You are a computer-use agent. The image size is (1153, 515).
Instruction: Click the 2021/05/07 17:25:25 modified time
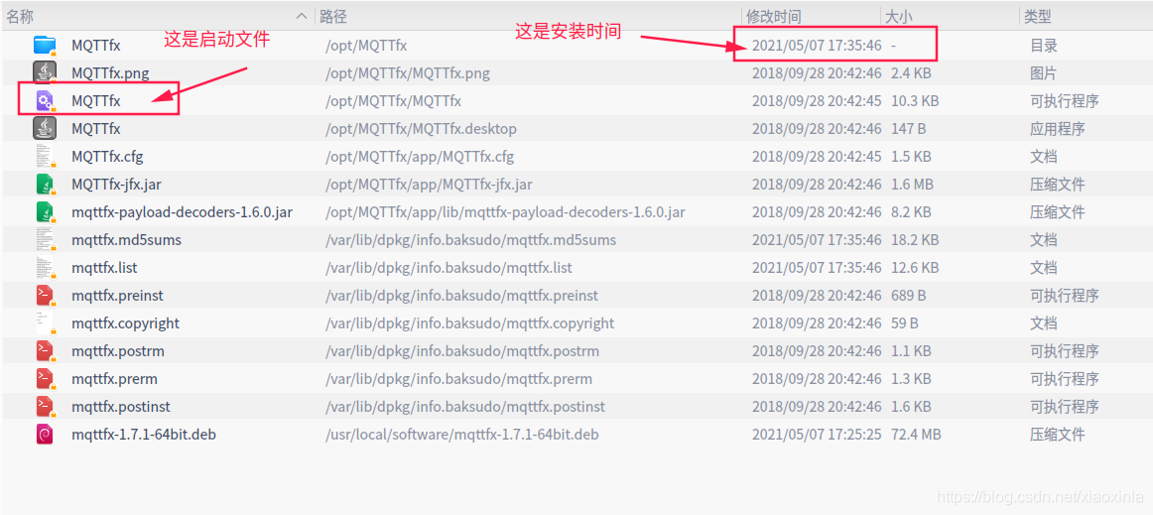[x=817, y=434]
